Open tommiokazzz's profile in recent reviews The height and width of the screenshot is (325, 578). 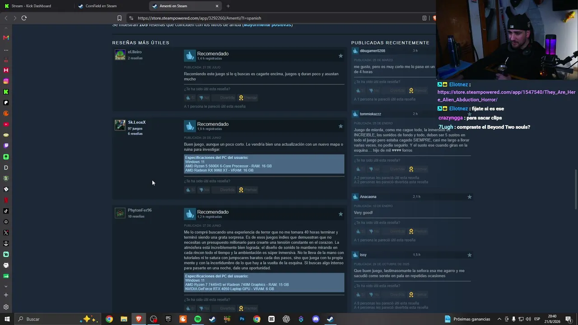(x=370, y=114)
